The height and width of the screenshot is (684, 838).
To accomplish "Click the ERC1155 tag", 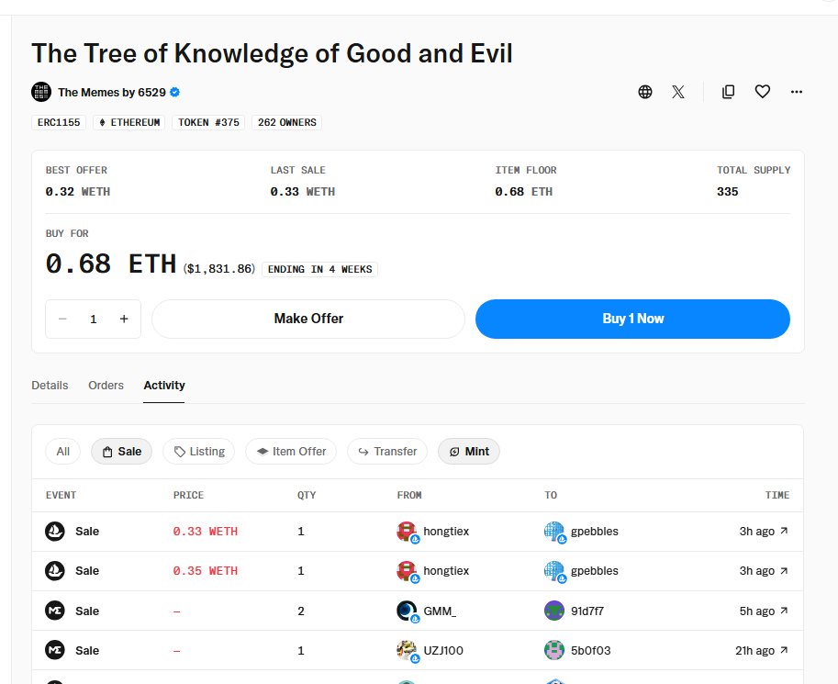I will click(59, 122).
